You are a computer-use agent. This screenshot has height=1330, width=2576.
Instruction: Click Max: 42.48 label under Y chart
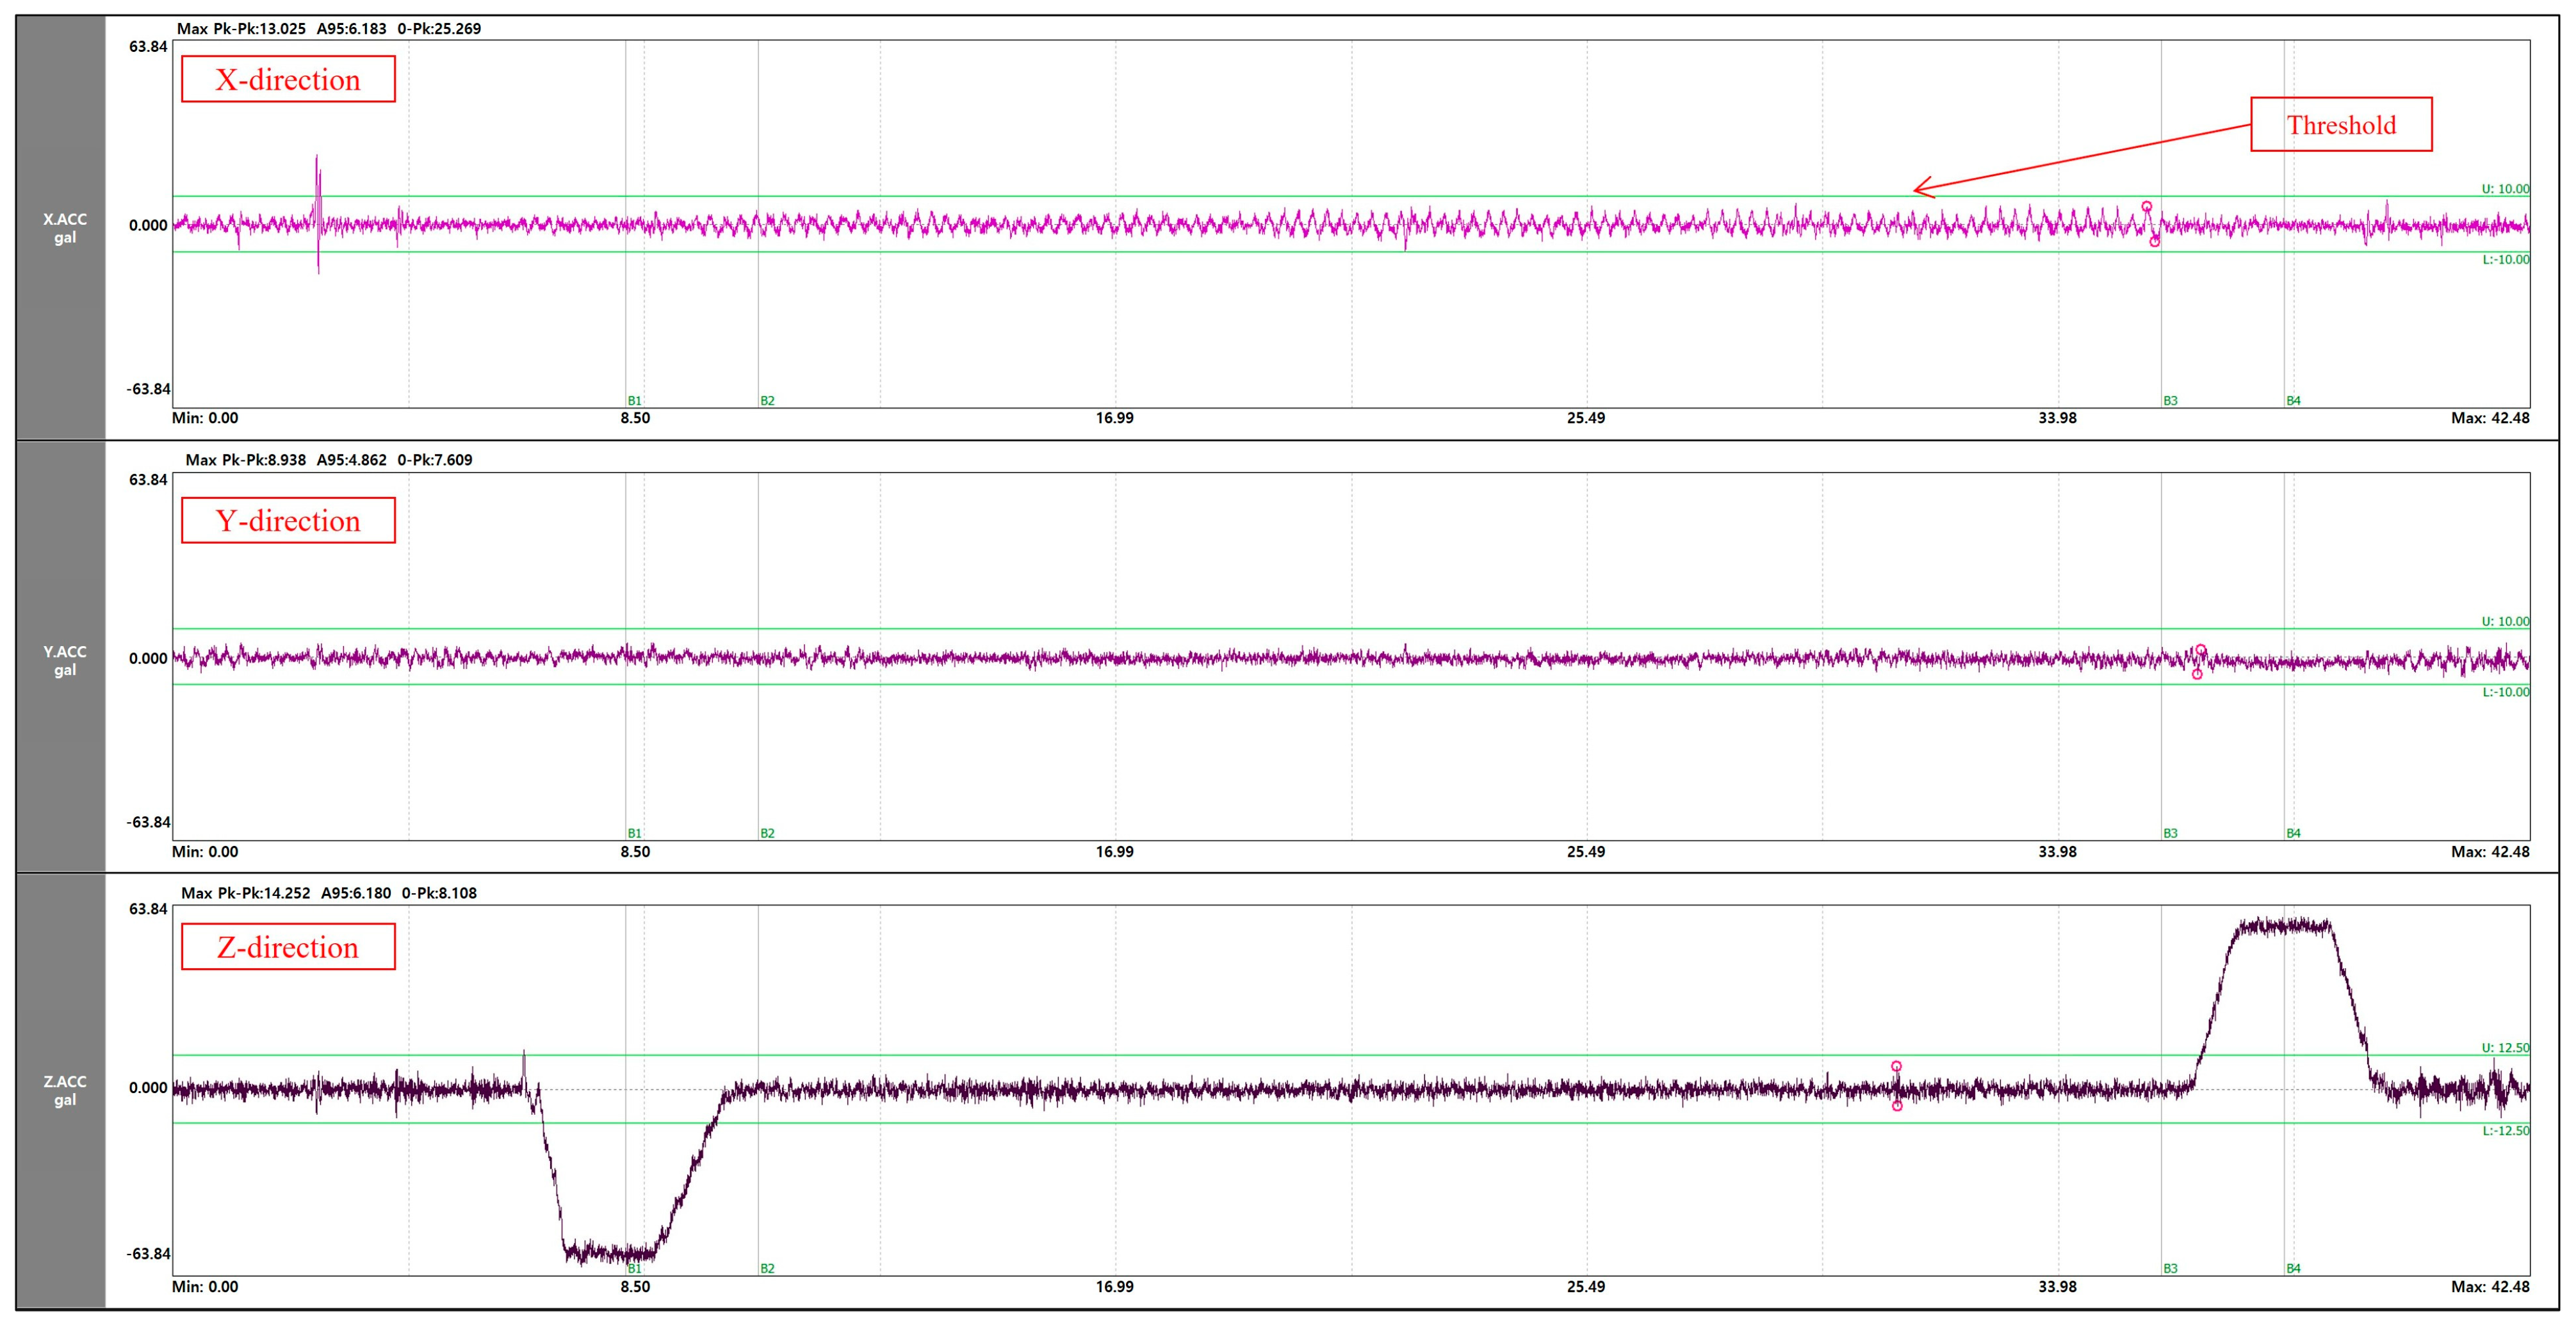2490,852
